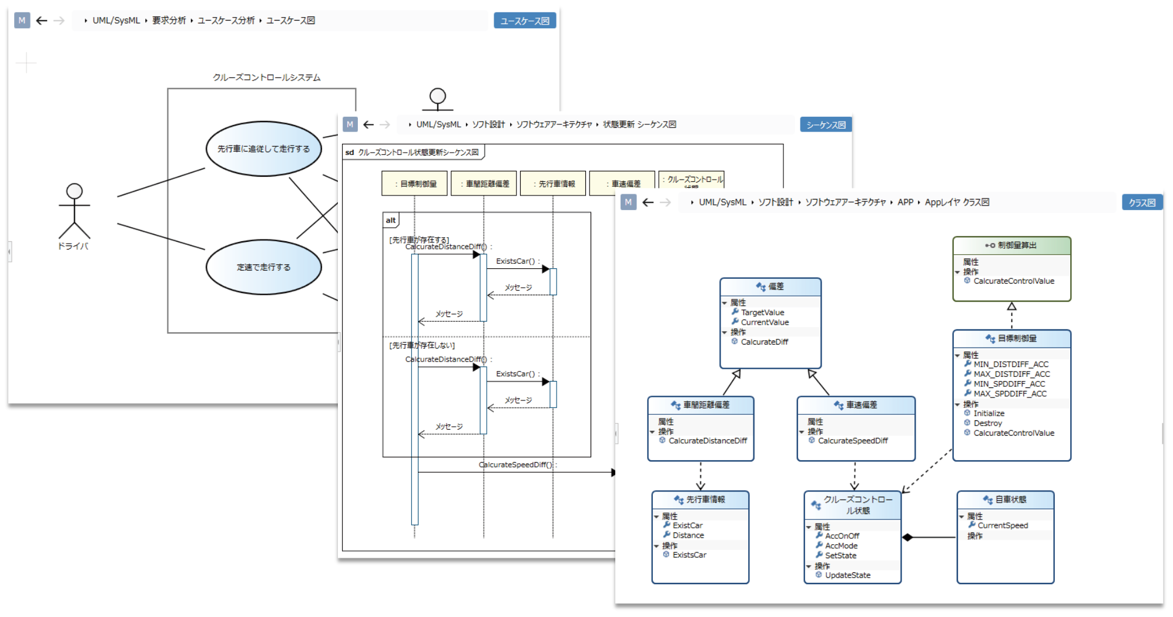Click class icon in 自車状態 header
This screenshot has height=617, width=1173.
[988, 500]
